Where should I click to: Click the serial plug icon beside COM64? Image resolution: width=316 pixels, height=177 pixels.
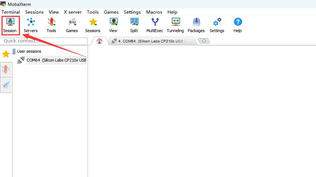(21, 60)
